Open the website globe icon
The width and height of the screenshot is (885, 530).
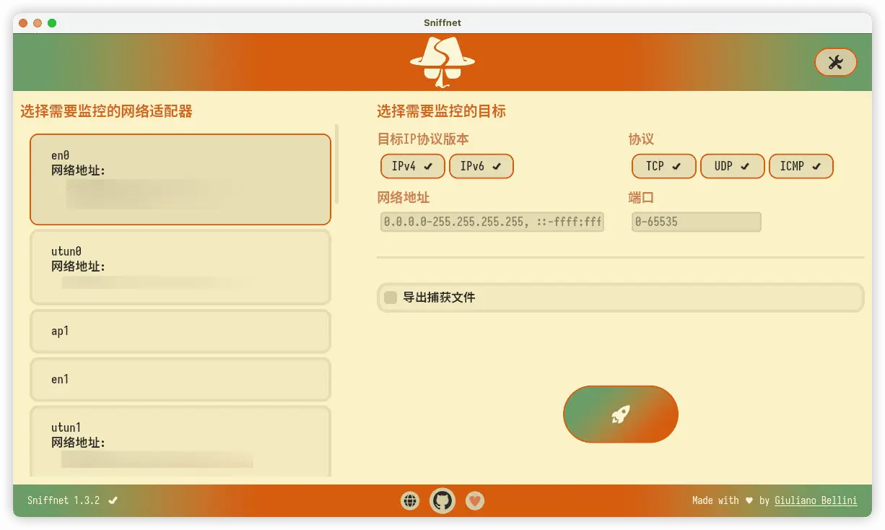click(x=410, y=500)
